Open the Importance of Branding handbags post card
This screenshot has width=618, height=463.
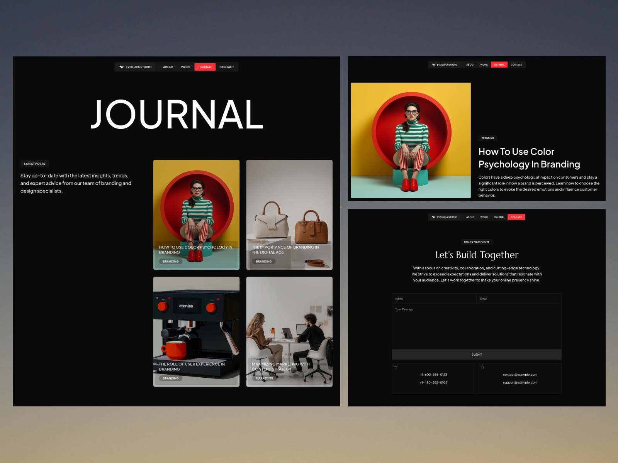[289, 215]
